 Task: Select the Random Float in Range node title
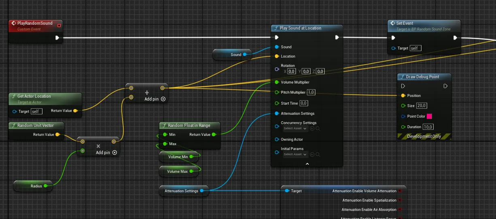(189, 125)
